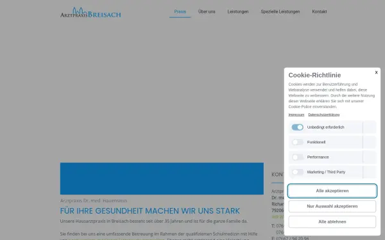Open the Impressum link

pyautogui.click(x=296, y=115)
